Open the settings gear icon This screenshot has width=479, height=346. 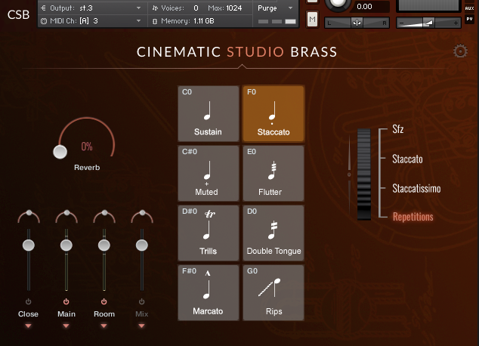[460, 51]
